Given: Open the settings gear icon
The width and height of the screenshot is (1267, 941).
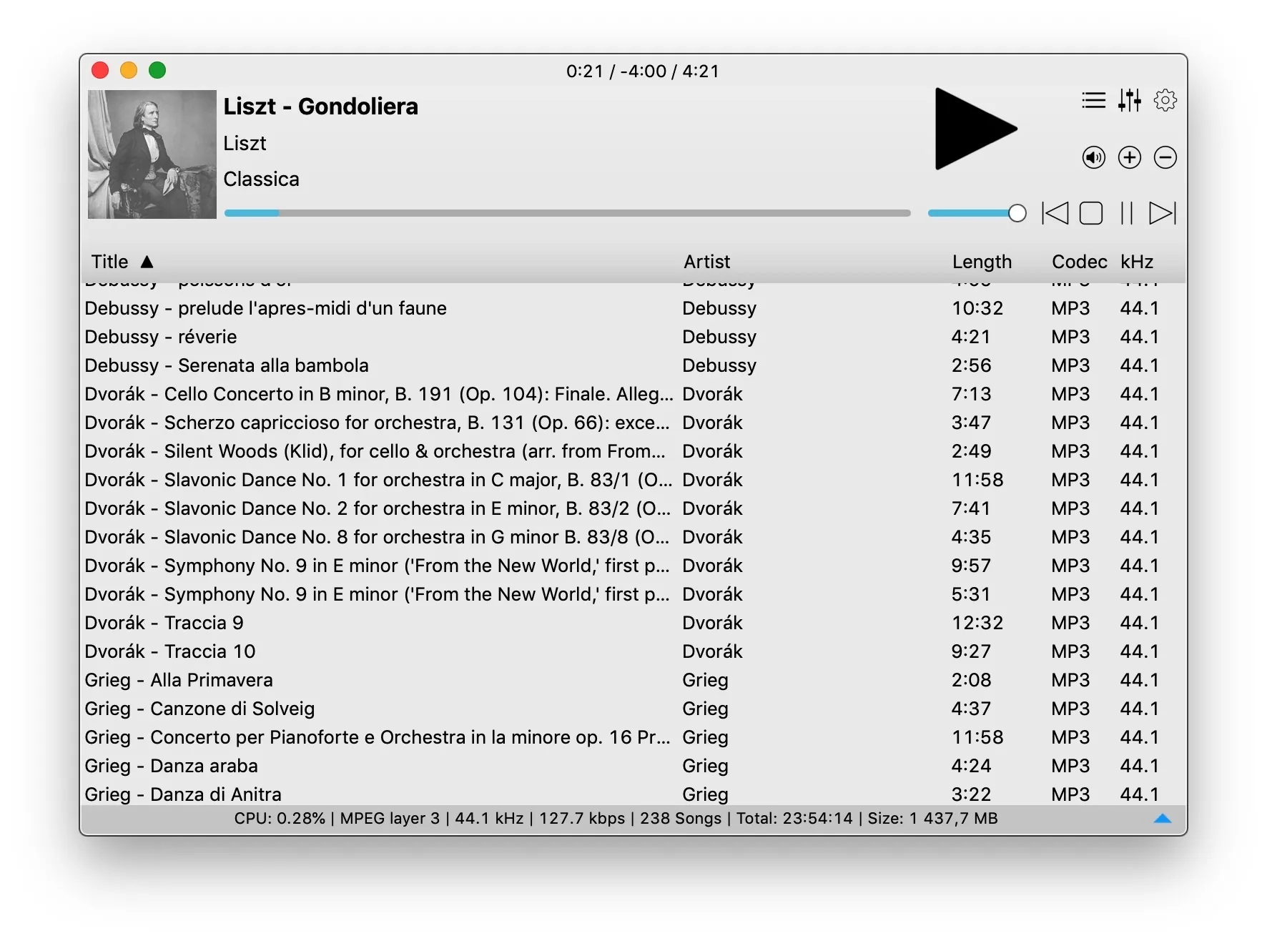Looking at the screenshot, I should tap(1165, 101).
